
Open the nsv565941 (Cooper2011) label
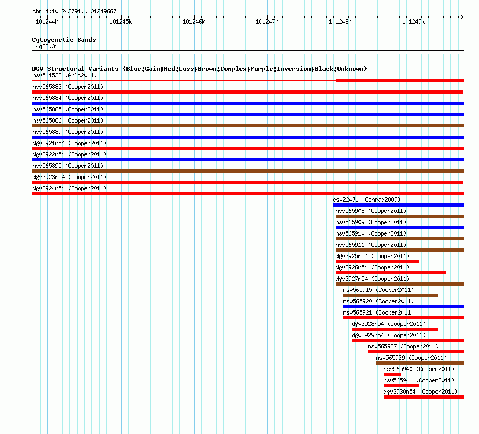pos(419,380)
